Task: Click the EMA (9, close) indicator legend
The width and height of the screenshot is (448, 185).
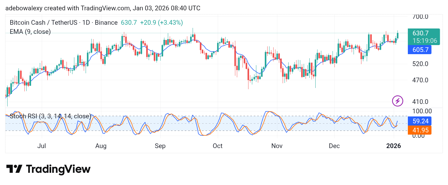Action: [30, 32]
